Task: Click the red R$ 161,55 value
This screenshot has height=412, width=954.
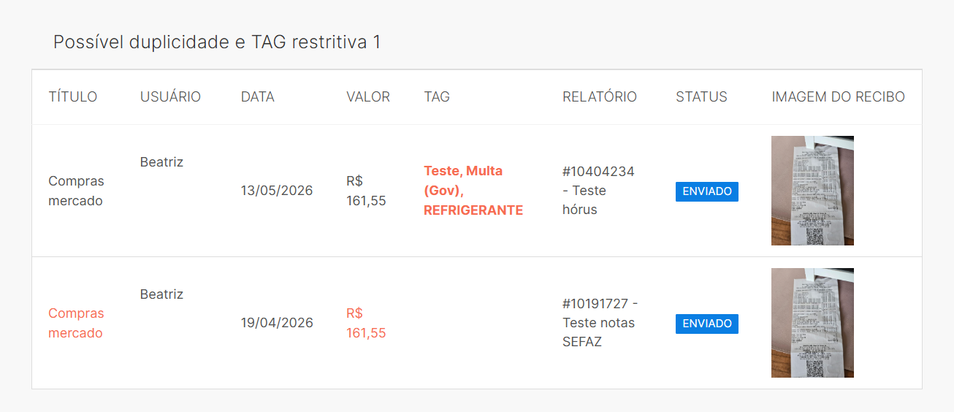Action: (x=366, y=323)
